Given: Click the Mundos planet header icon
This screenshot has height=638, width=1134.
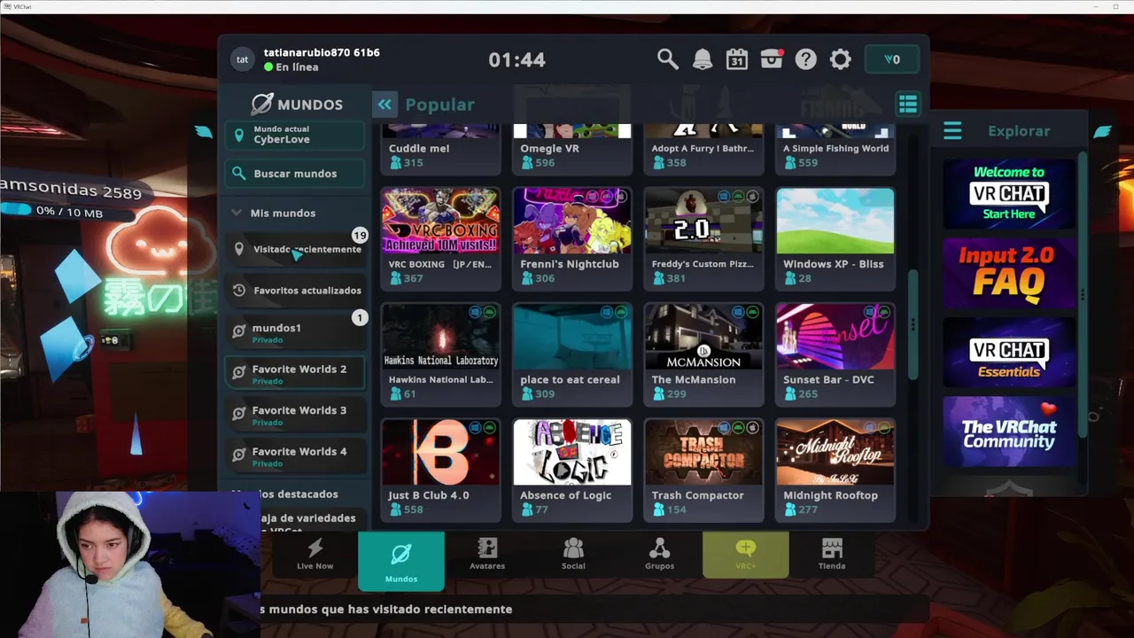Looking at the screenshot, I should click(261, 105).
